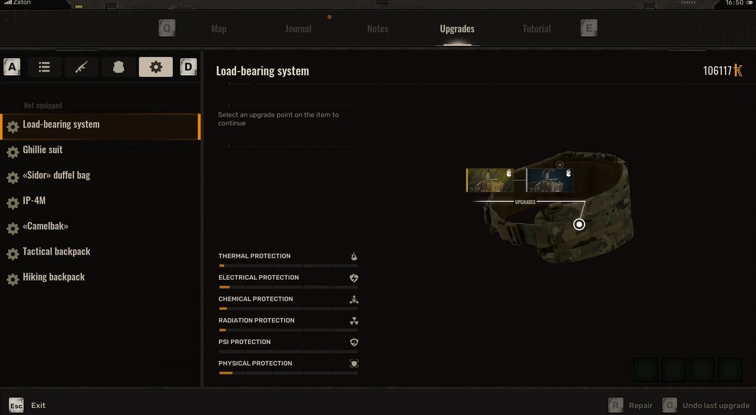Select the small upper upgrade point
Viewport: 756px width, 415px height.
[x=559, y=165]
